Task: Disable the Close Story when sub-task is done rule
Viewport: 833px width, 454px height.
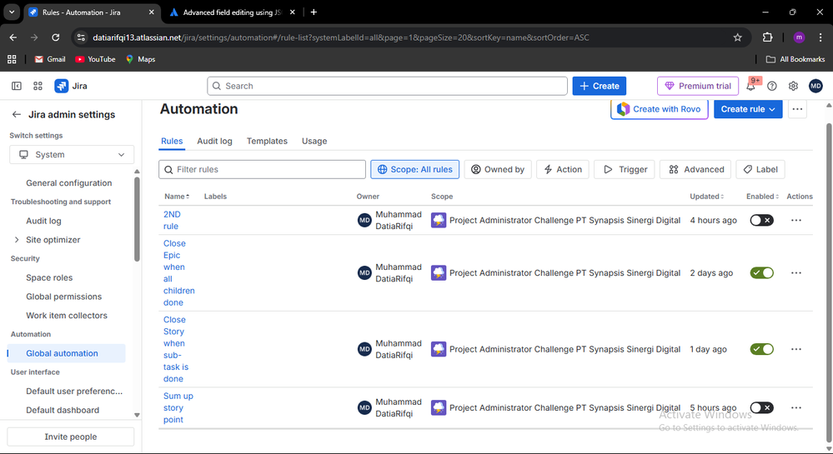Action: click(761, 349)
